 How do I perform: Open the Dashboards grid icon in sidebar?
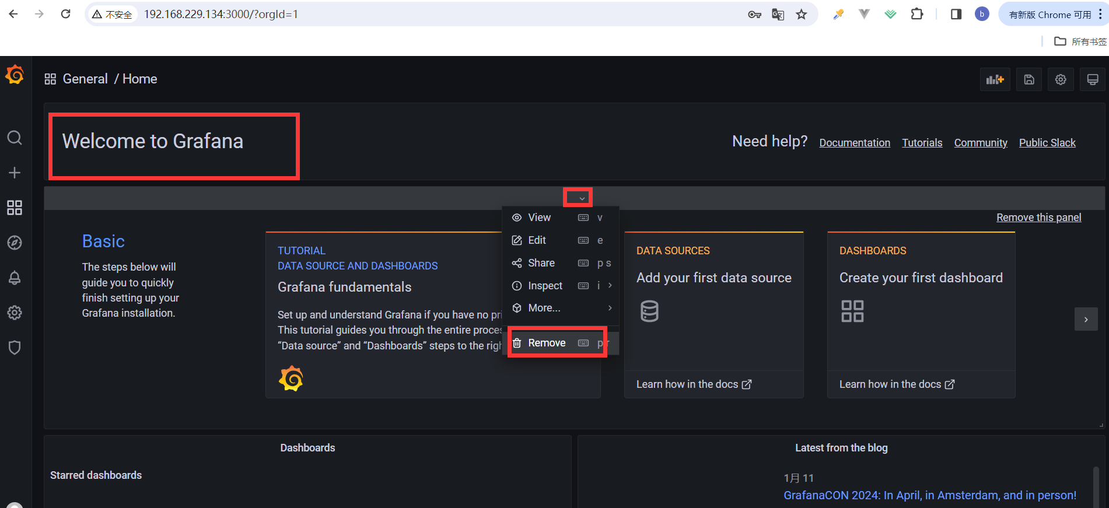pos(15,208)
